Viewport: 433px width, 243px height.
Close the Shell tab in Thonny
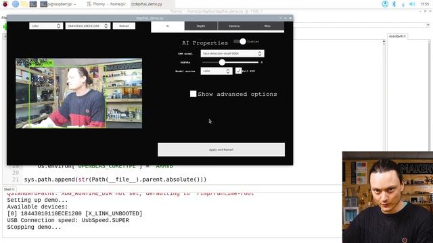pyautogui.click(x=13, y=190)
